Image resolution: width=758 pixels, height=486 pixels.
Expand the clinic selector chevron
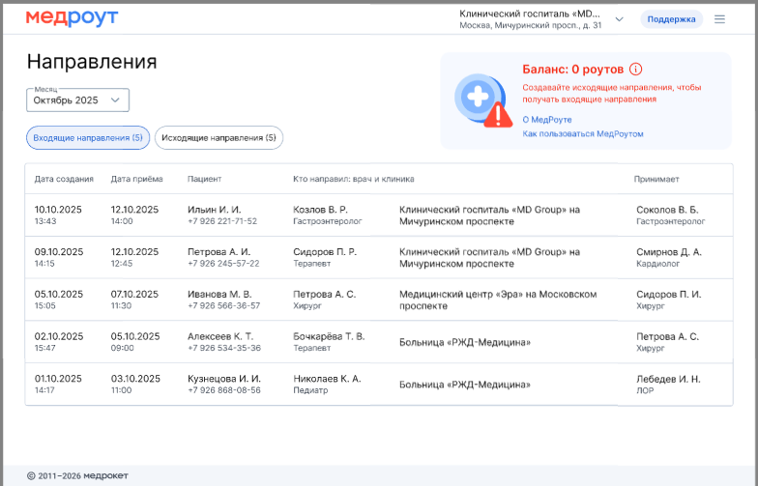coord(620,19)
